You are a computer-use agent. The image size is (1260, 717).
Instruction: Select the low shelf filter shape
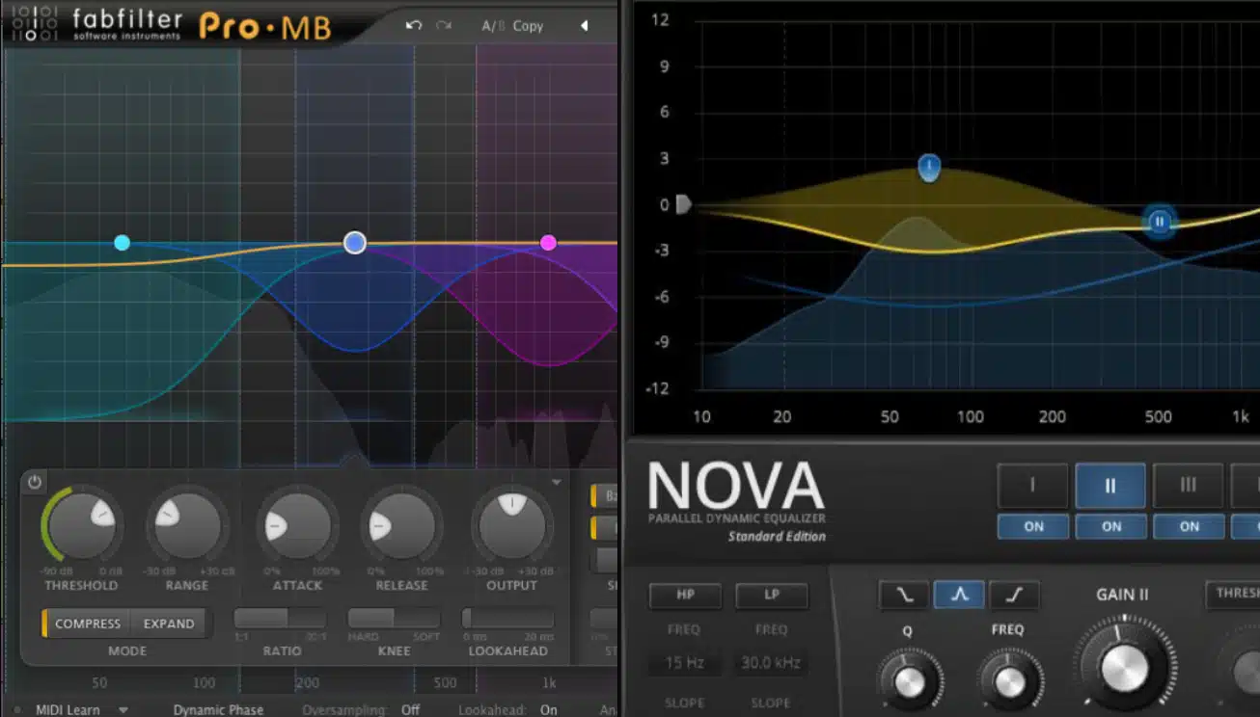point(904,596)
